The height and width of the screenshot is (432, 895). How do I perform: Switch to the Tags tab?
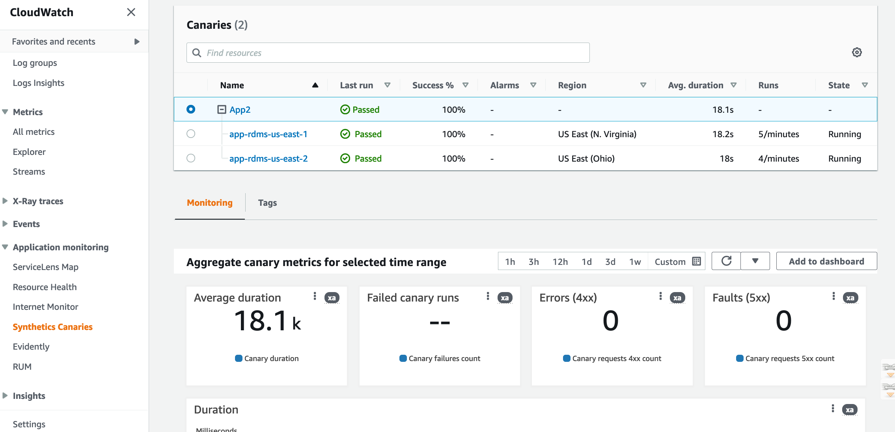tap(267, 203)
